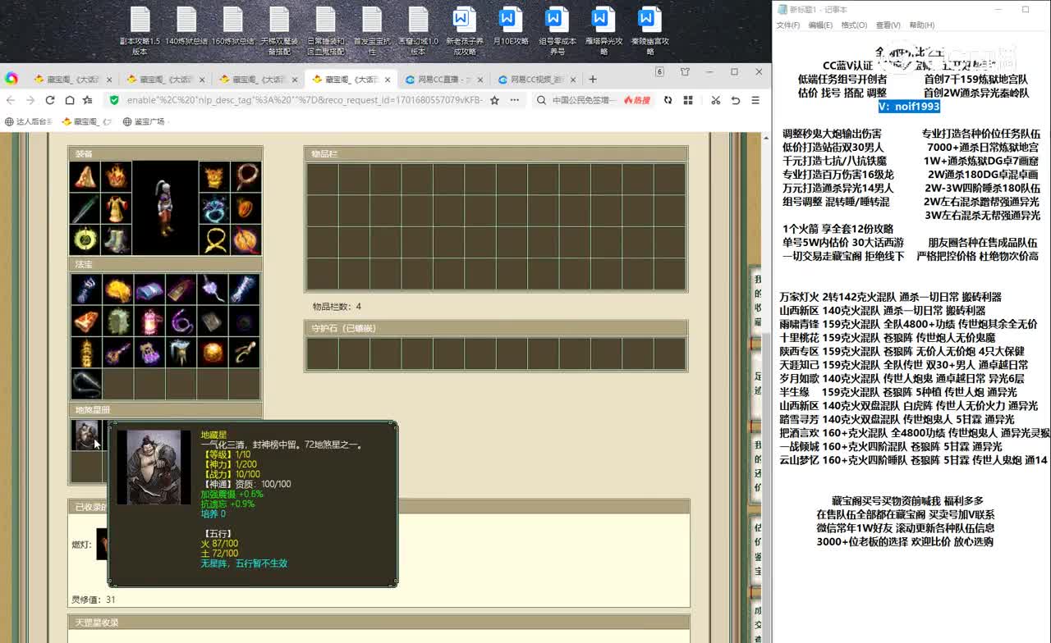Open Notepad 格式(O) menu
The height and width of the screenshot is (643, 1051).
click(854, 25)
